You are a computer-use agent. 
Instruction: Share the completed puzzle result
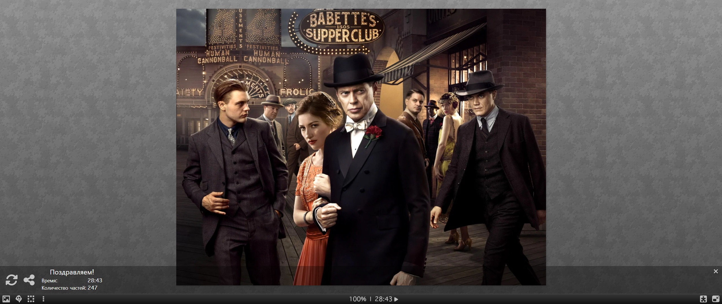click(x=29, y=280)
